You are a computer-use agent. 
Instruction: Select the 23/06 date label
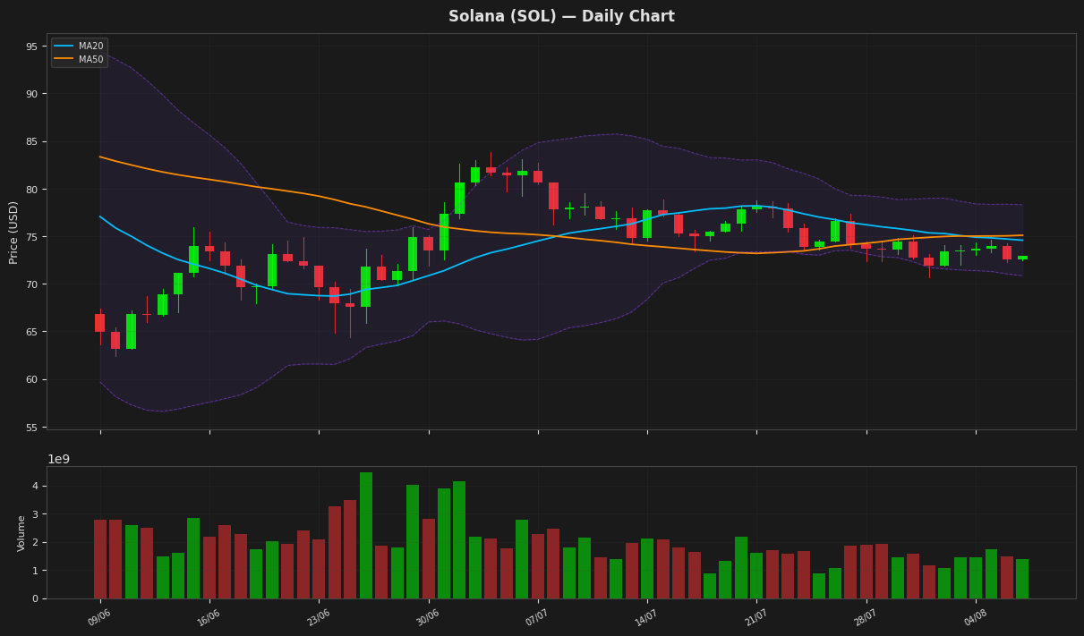pos(318,618)
